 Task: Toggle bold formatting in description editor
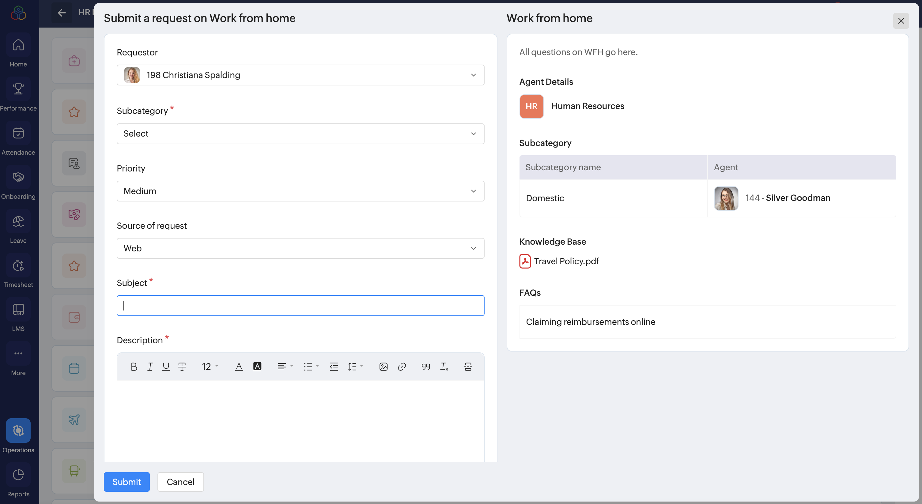tap(134, 366)
